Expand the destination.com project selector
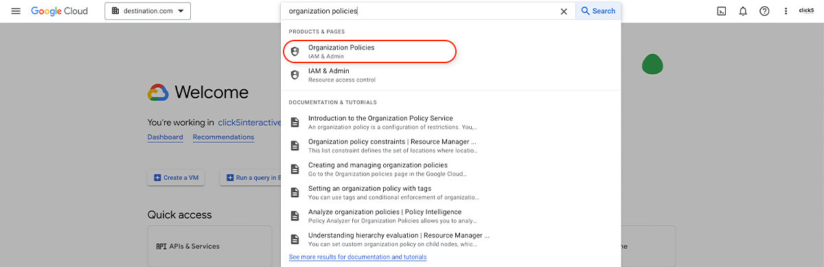 (x=148, y=11)
